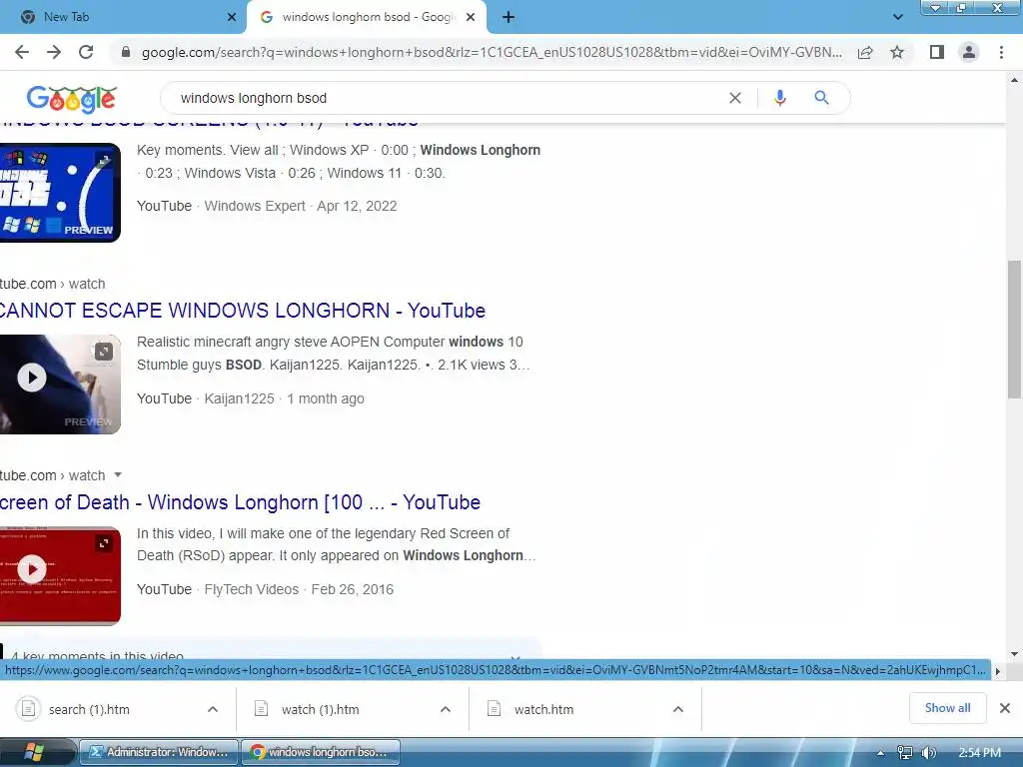
Task: Open the CANNOT ESCAPE WINDOWS LONGHORN result
Action: 242,311
